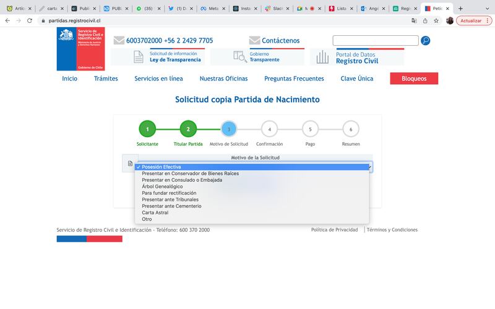Switch to the Lista browser tab

point(341,9)
